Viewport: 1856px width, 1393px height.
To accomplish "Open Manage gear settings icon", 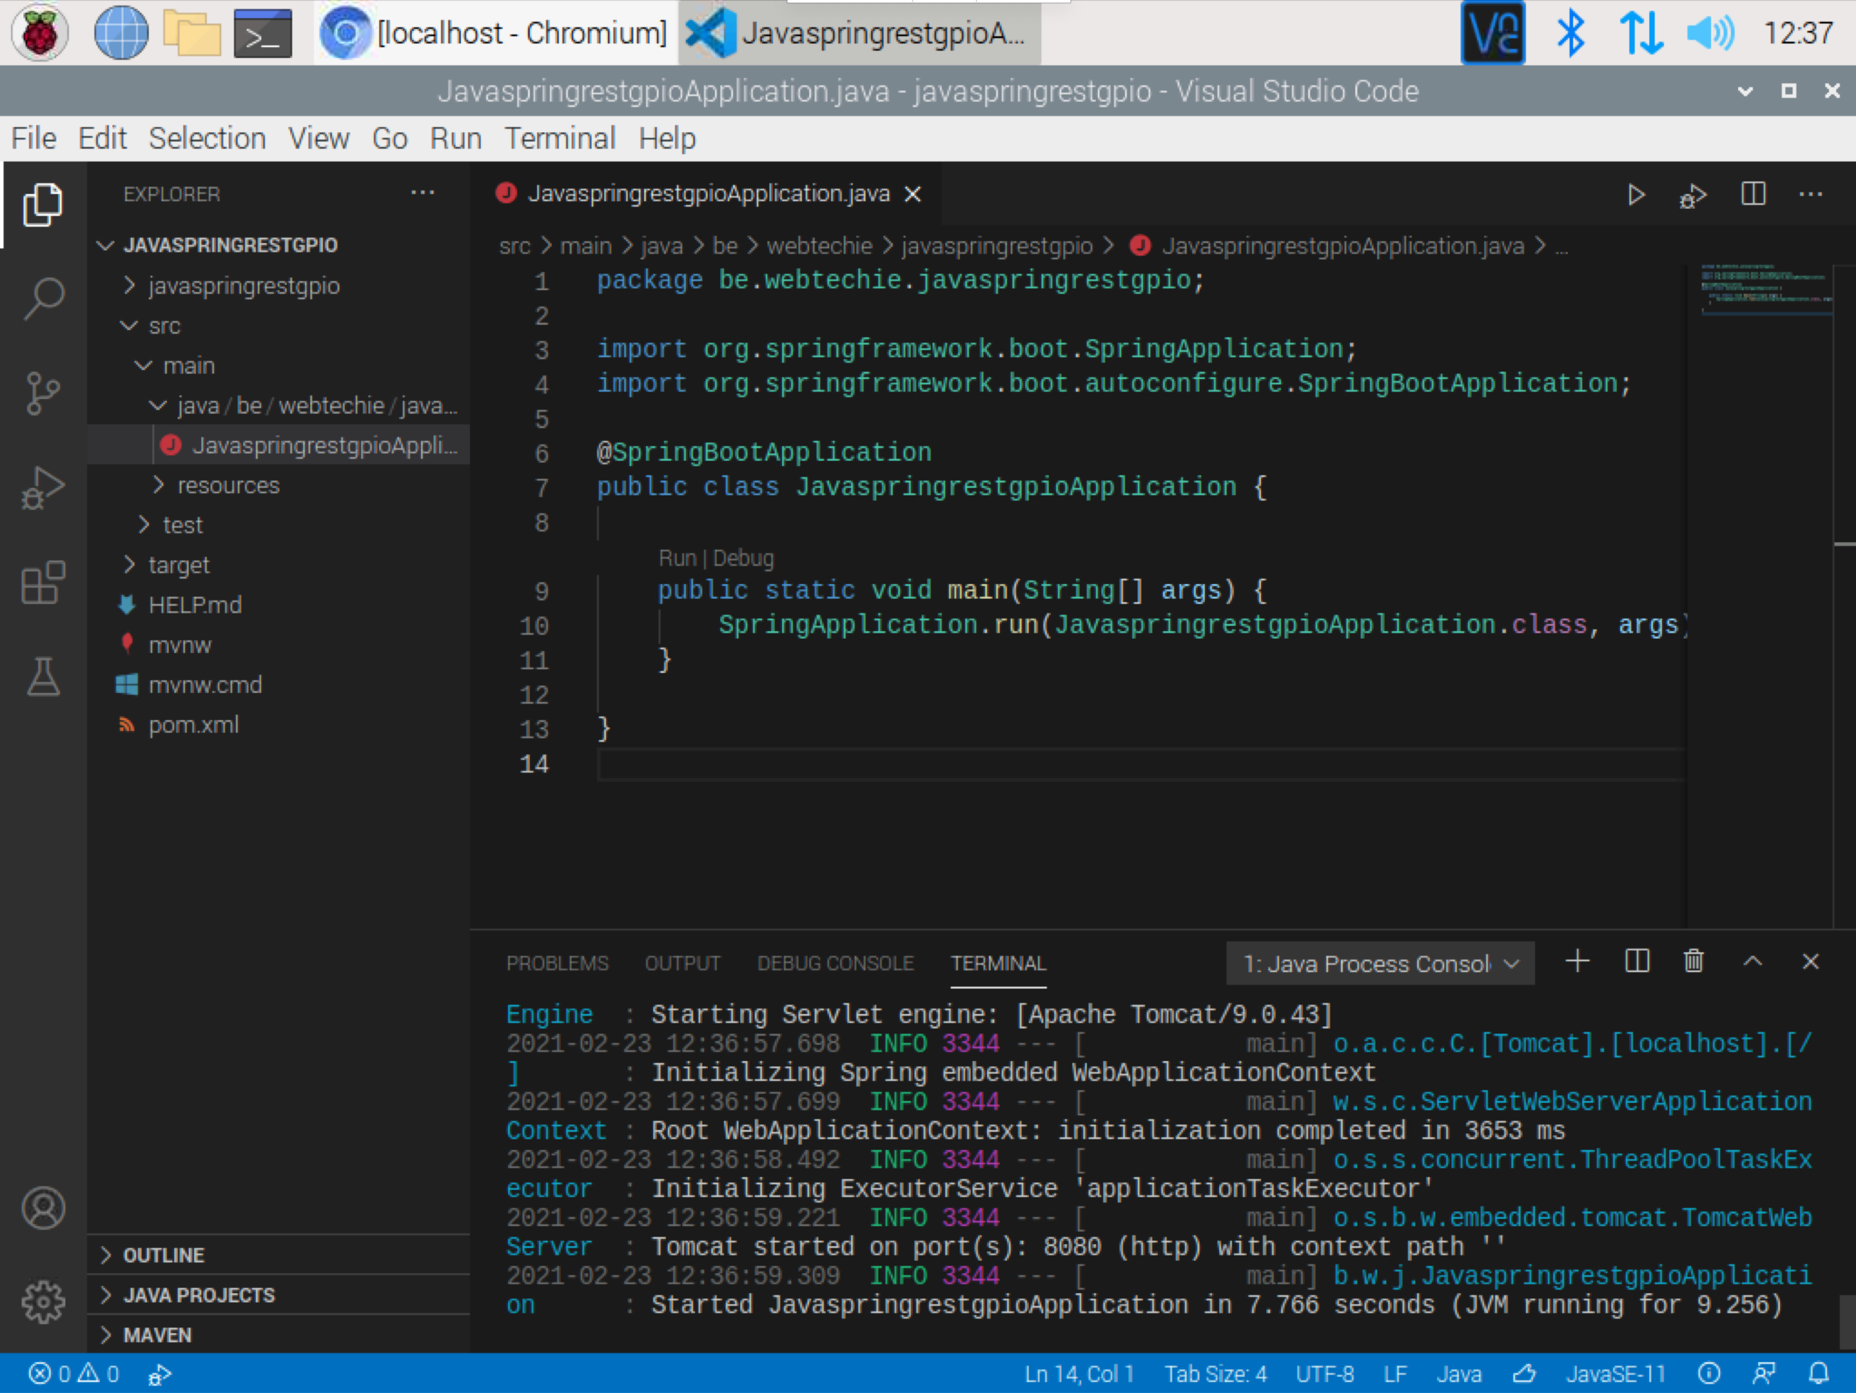I will pyautogui.click(x=43, y=1302).
